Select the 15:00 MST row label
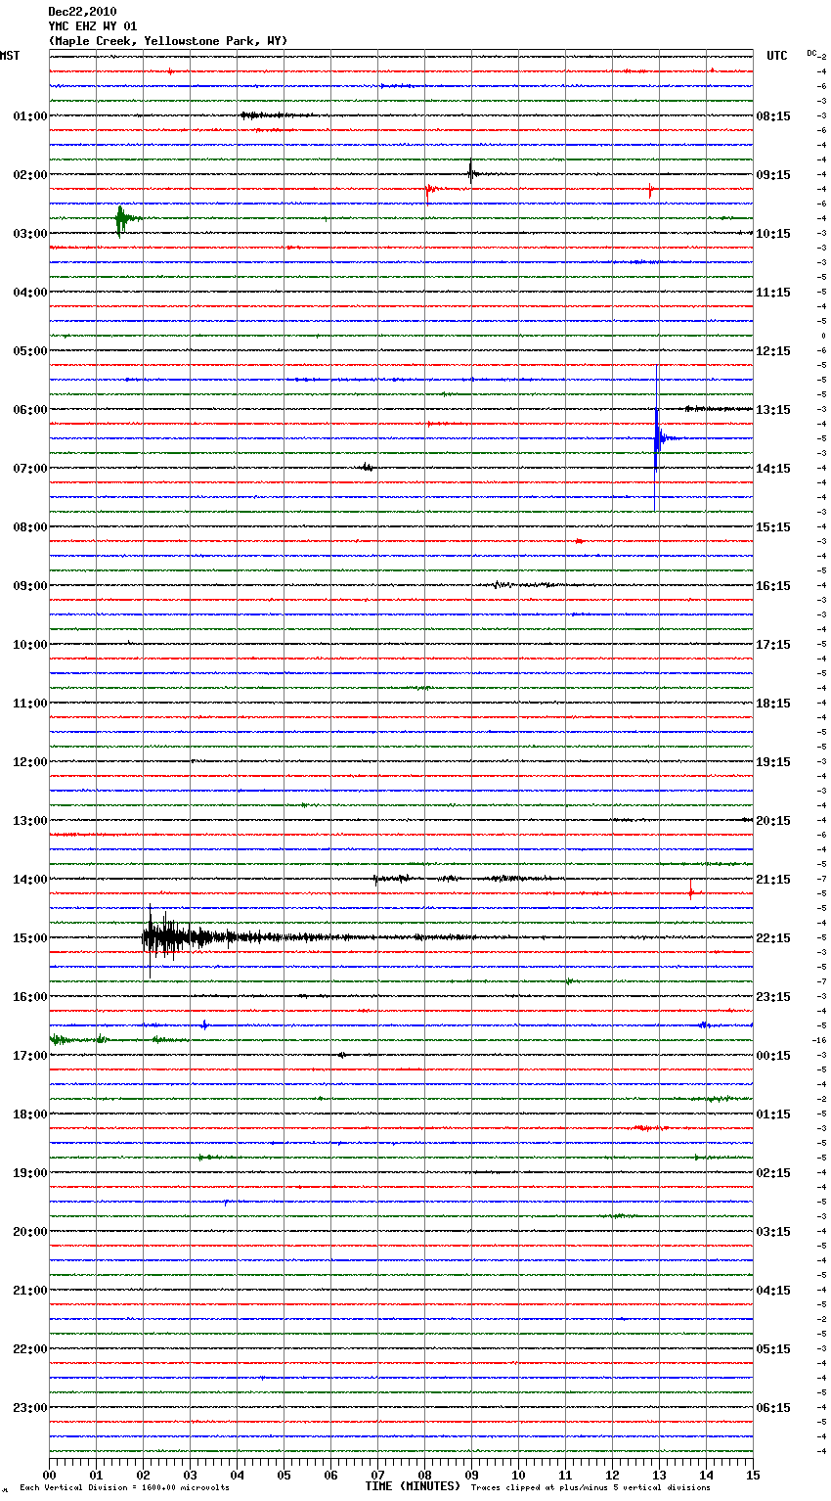Viewport: 831px width, 1501px height. pos(29,938)
